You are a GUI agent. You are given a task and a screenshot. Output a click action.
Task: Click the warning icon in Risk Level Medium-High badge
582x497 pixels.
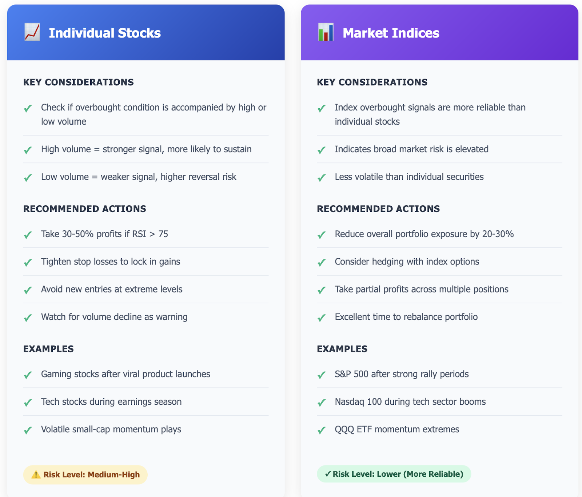pos(36,474)
